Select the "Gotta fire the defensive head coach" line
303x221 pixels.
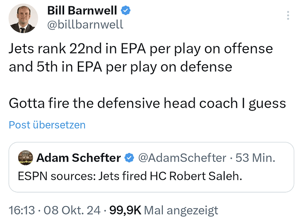(x=147, y=103)
